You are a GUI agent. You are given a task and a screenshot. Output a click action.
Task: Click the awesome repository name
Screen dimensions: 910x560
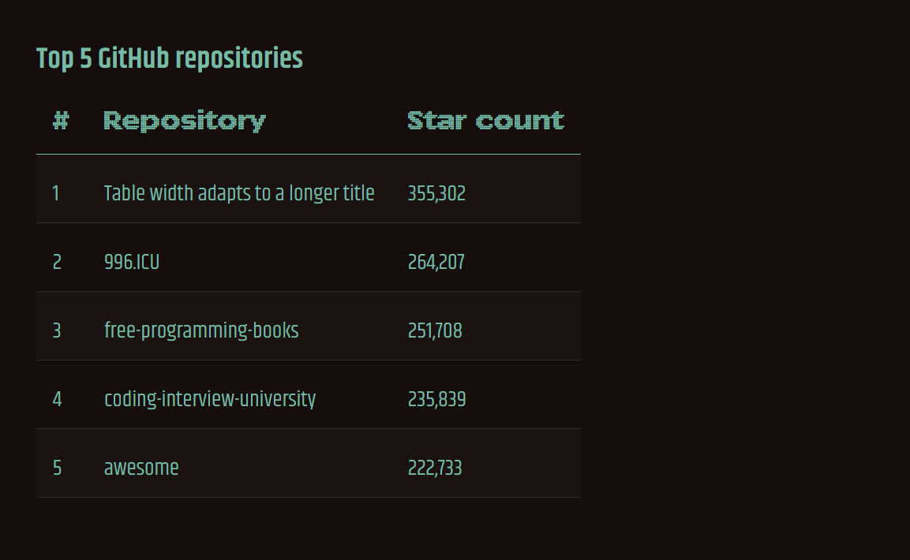point(141,468)
